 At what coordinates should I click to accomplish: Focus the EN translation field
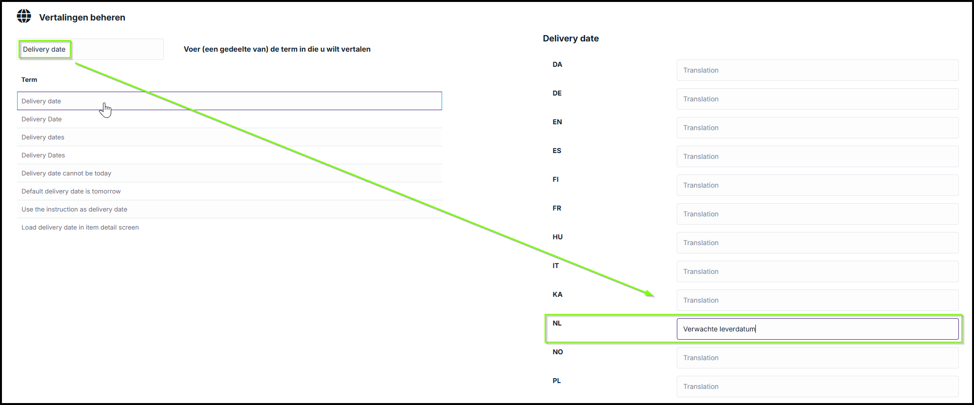click(x=817, y=128)
